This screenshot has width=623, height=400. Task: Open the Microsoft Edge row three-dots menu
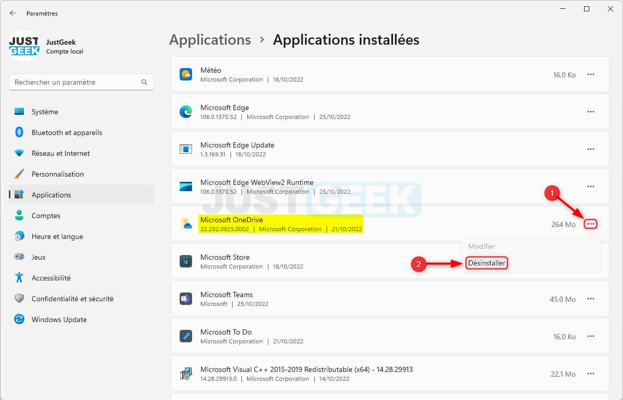pyautogui.click(x=590, y=112)
